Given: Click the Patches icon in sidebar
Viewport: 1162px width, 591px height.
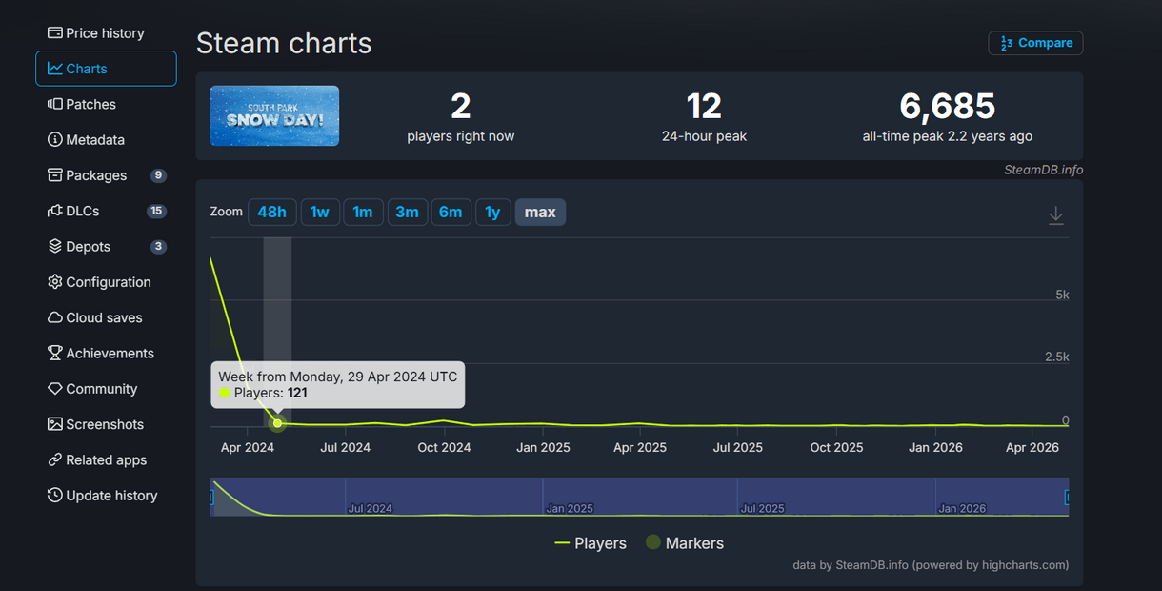Looking at the screenshot, I should (x=55, y=104).
